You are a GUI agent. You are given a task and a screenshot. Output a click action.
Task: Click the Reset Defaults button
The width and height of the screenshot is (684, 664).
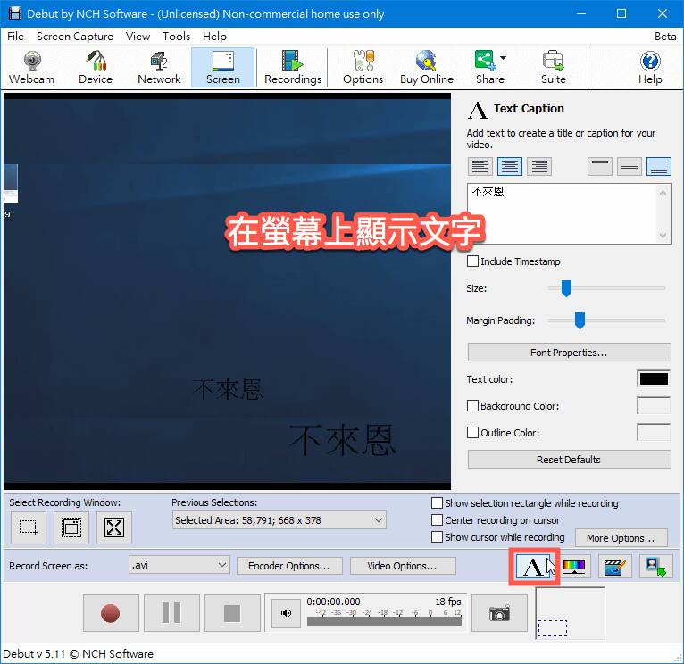569,460
